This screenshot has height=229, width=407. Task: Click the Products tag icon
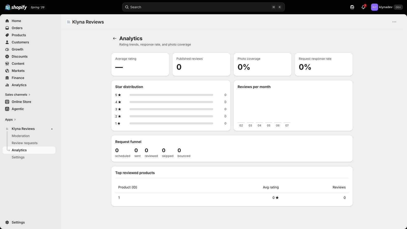pos(7,35)
